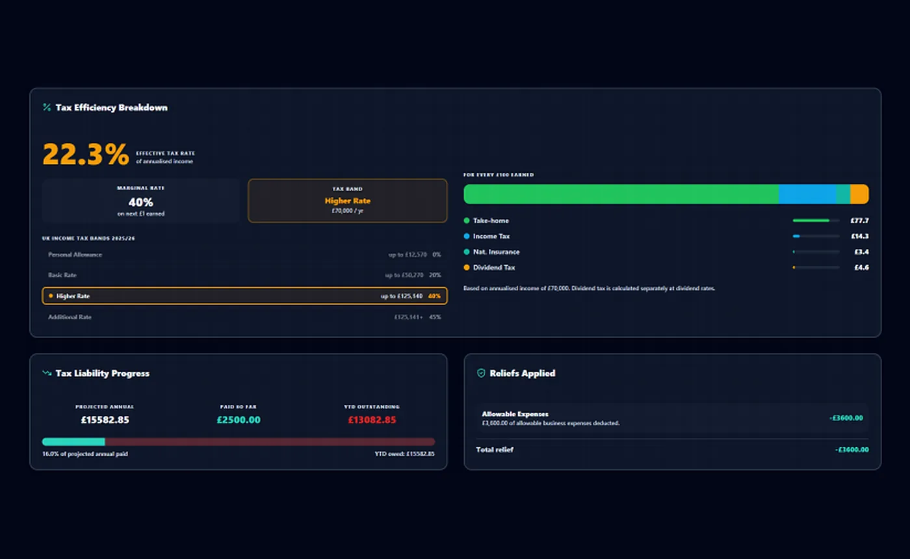The width and height of the screenshot is (910, 559).
Task: Click the orange Dividend Tax segment of the stacked bar
Action: (x=859, y=194)
